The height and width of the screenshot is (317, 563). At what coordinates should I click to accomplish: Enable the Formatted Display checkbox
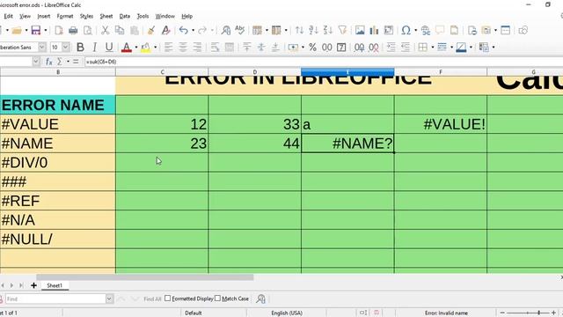168,299
